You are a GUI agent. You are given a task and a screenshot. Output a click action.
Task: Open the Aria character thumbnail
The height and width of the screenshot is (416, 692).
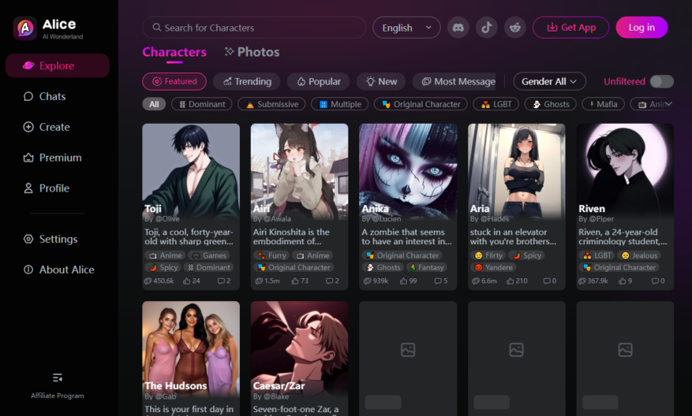(516, 171)
